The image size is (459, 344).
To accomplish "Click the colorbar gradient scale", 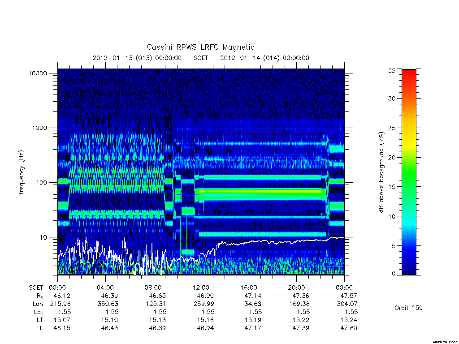I will 409,172.
